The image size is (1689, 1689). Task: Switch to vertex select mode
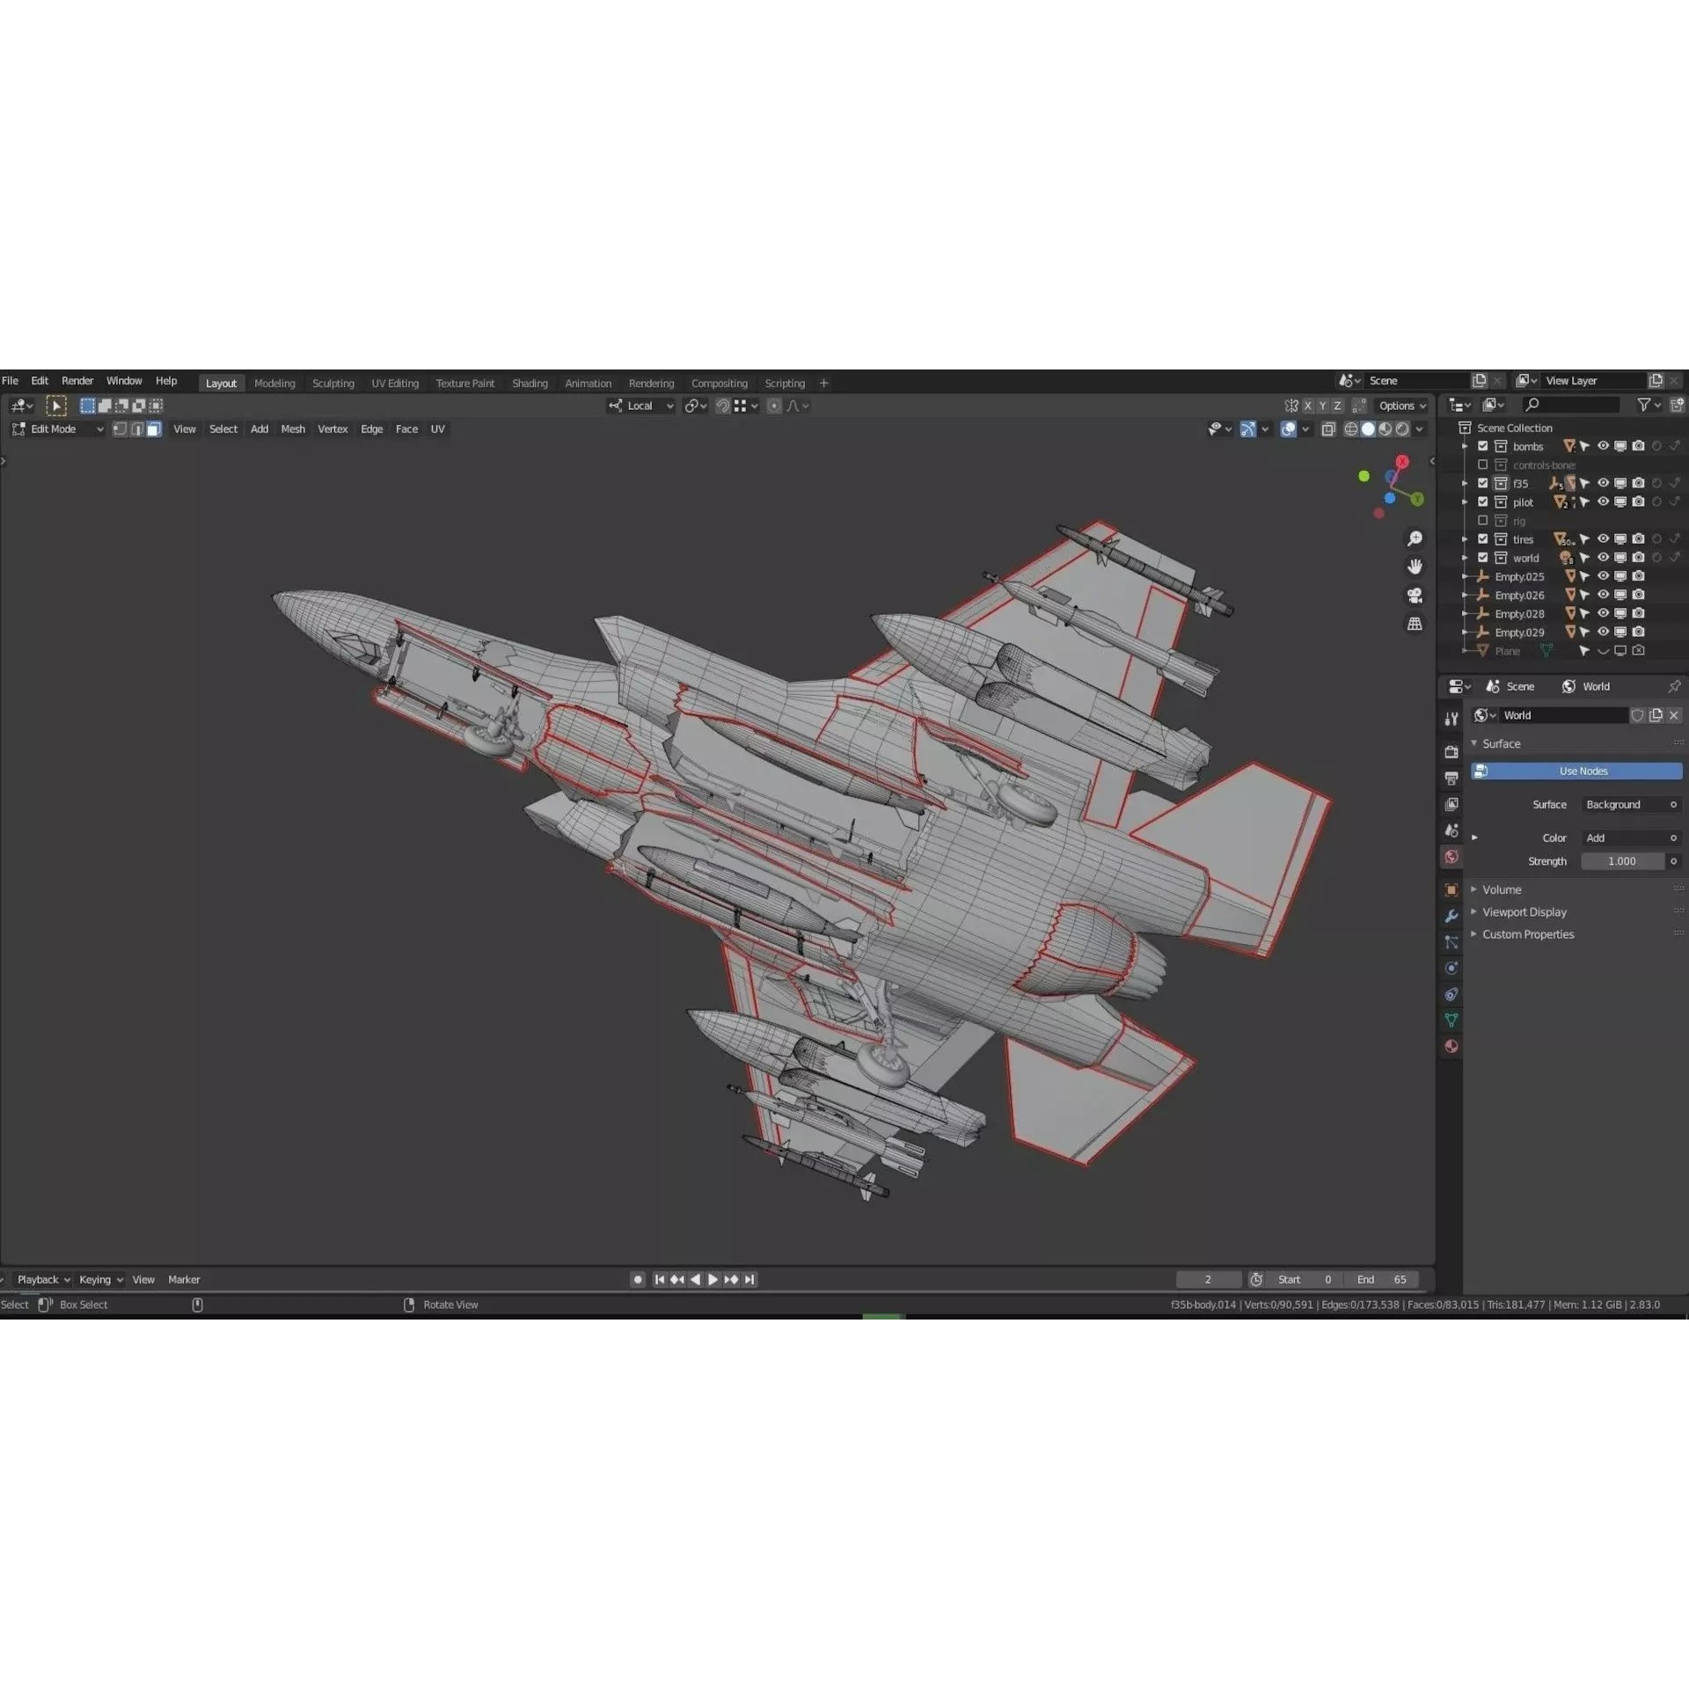121,429
